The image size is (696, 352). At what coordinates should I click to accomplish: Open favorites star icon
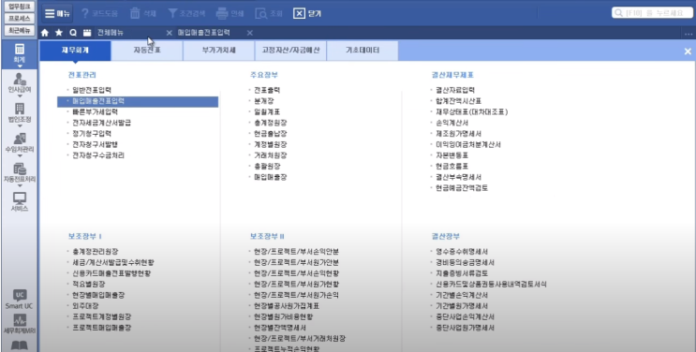(x=59, y=33)
